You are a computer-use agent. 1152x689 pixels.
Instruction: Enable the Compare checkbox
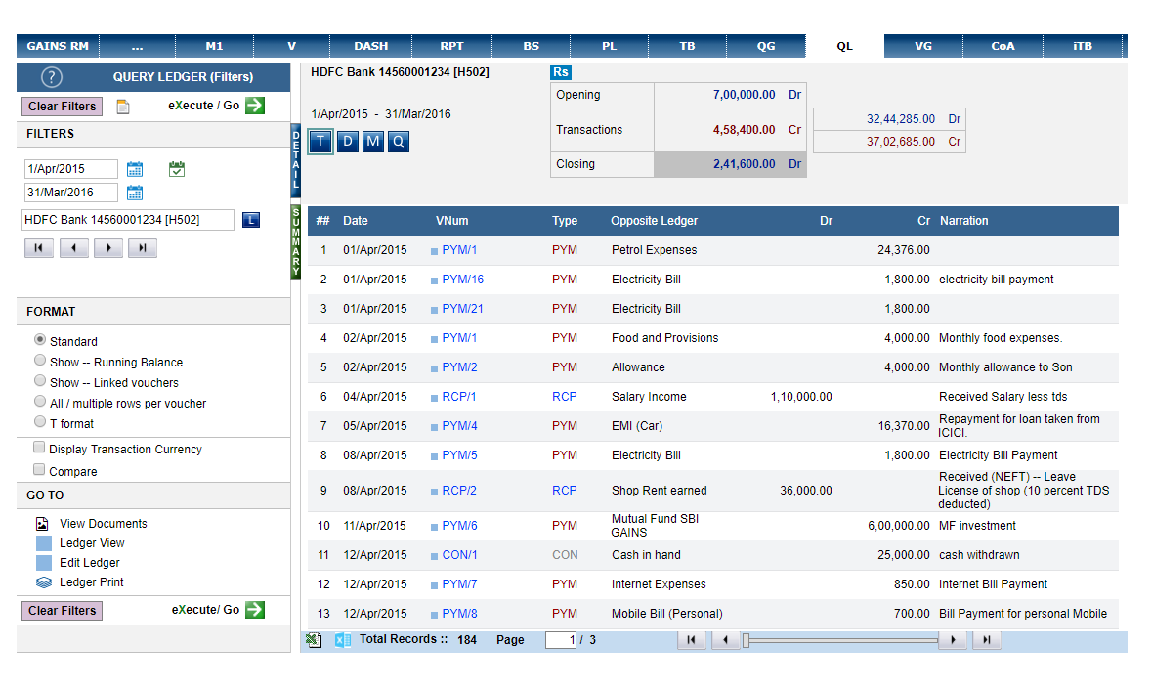39,469
